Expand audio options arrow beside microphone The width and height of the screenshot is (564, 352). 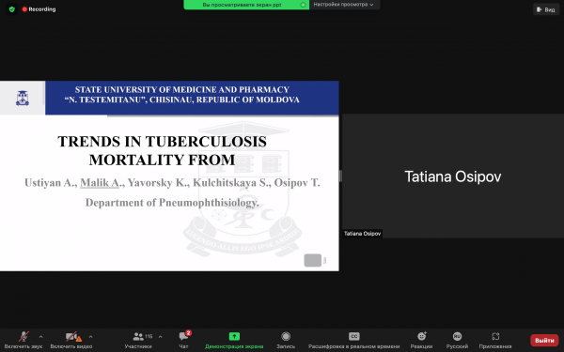click(40, 337)
